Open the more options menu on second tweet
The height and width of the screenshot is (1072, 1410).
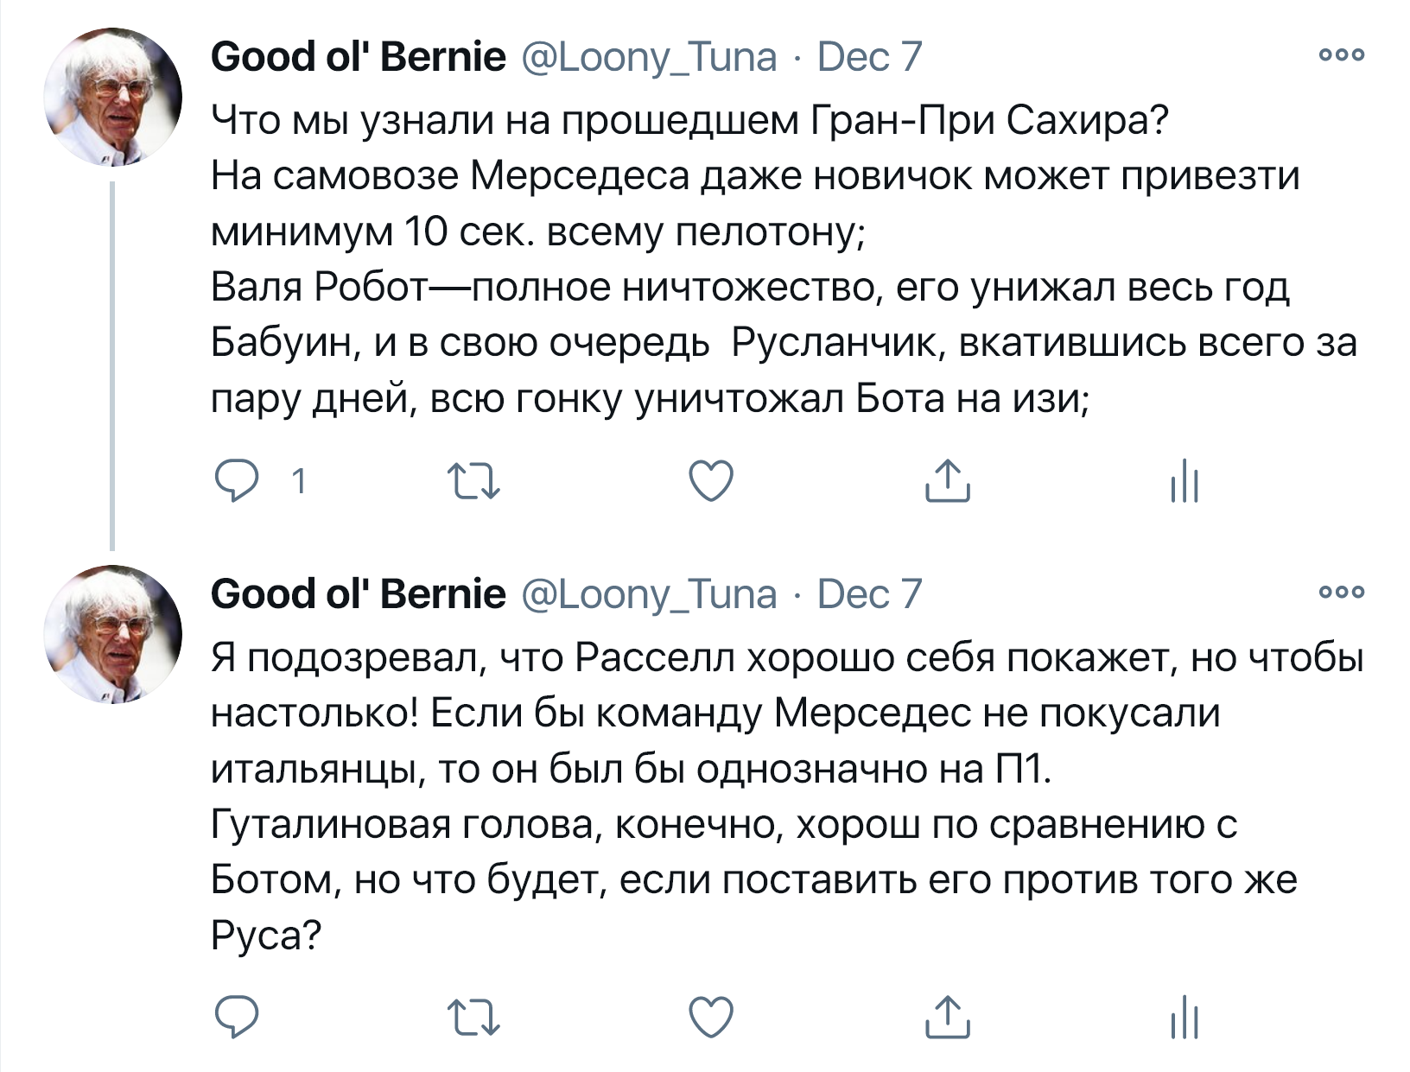[x=1342, y=593]
